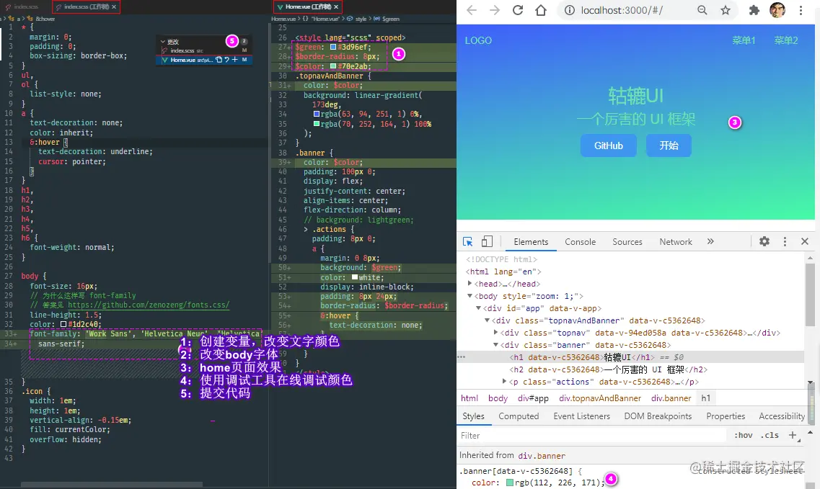Click the zoom magnifier in address bar
Viewport: 820px width, 489px height.
(702, 11)
